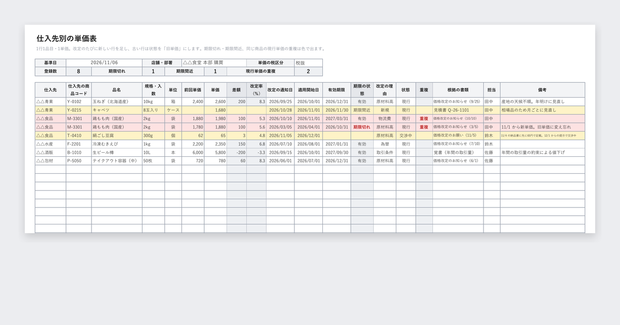
Task: Click the ケース unit cell
Action: 173,110
